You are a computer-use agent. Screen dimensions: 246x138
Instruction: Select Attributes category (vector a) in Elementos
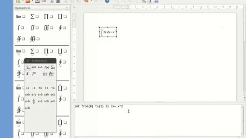(27, 74)
